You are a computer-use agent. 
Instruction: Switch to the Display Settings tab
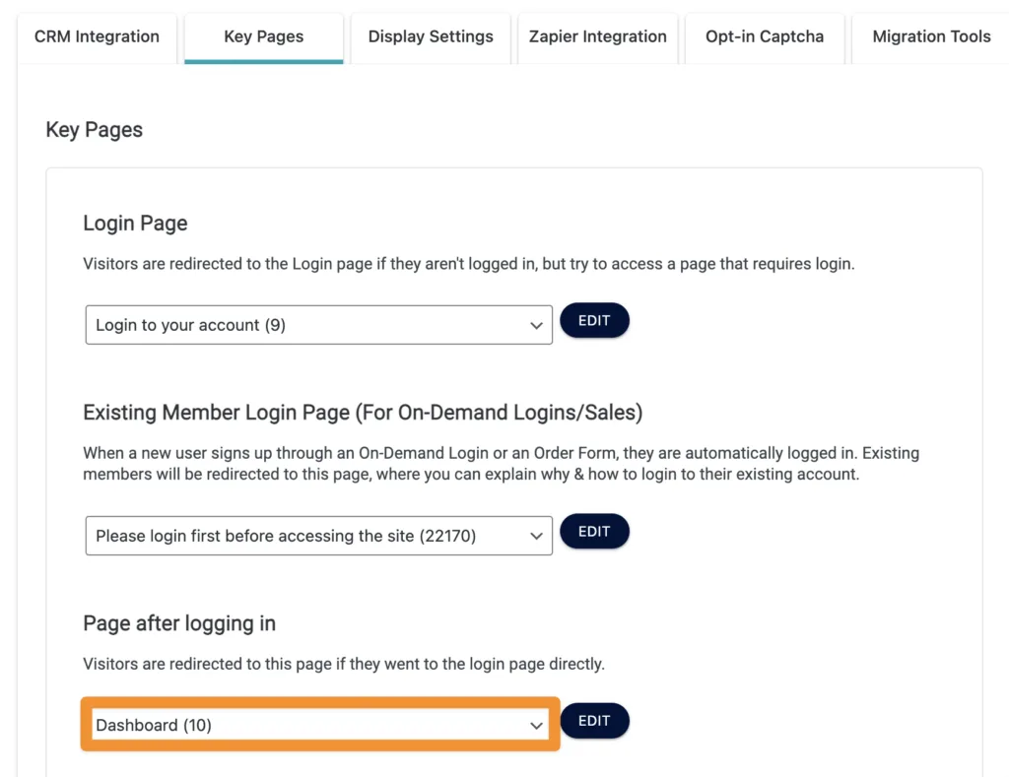430,36
